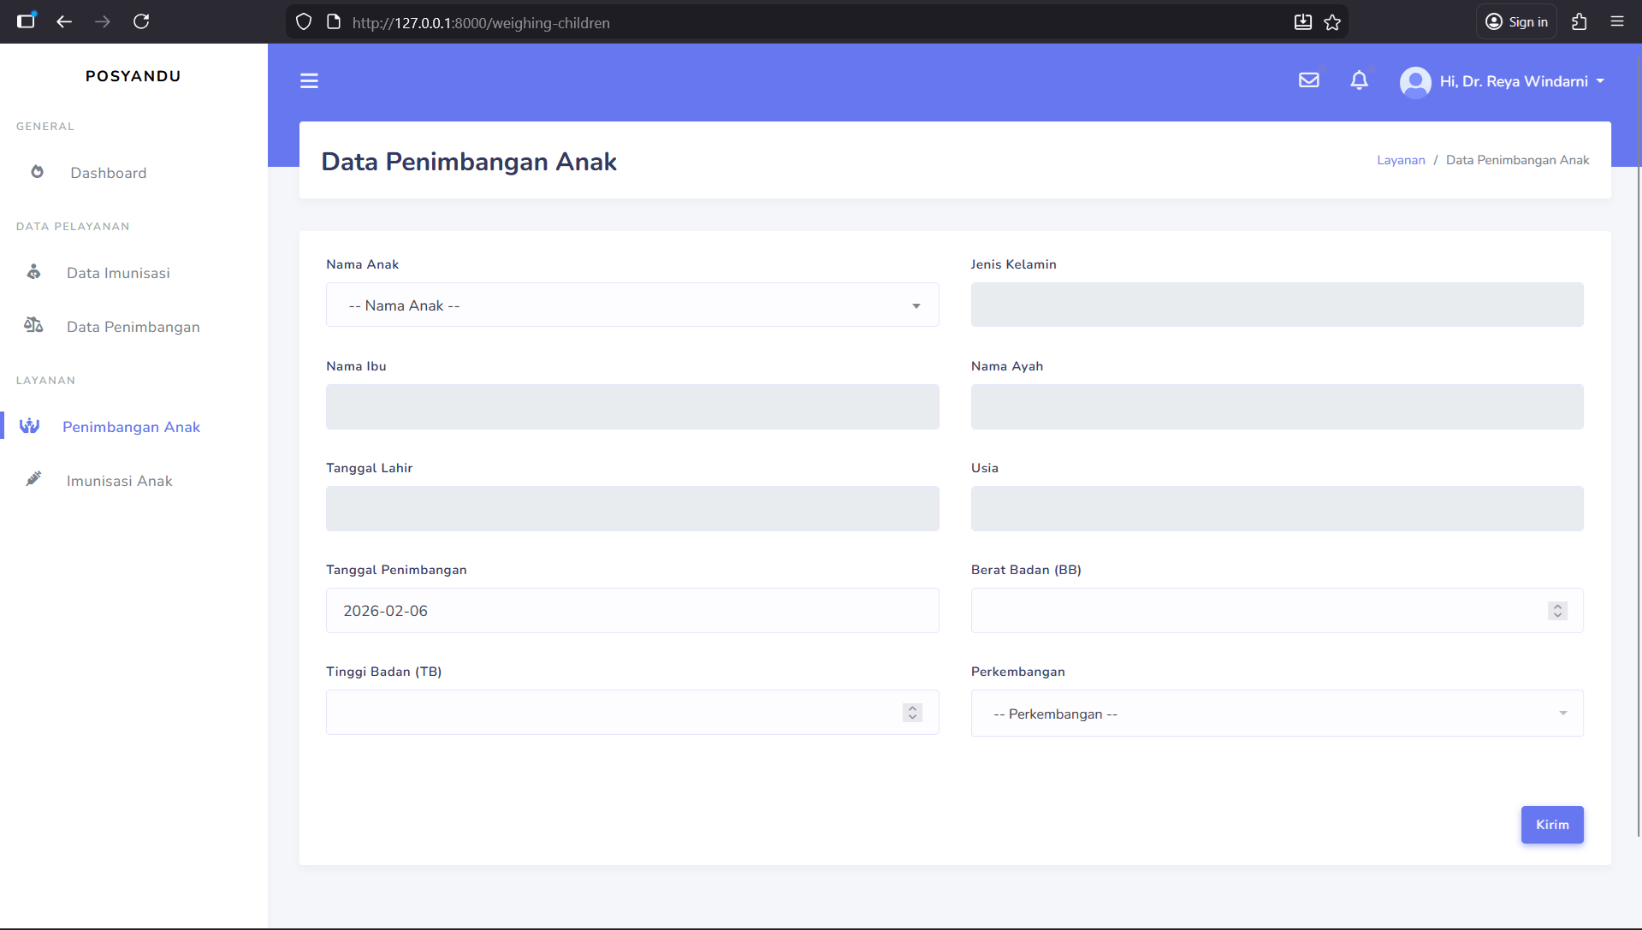Click the Nama Ayah disabled field

pyautogui.click(x=1277, y=406)
